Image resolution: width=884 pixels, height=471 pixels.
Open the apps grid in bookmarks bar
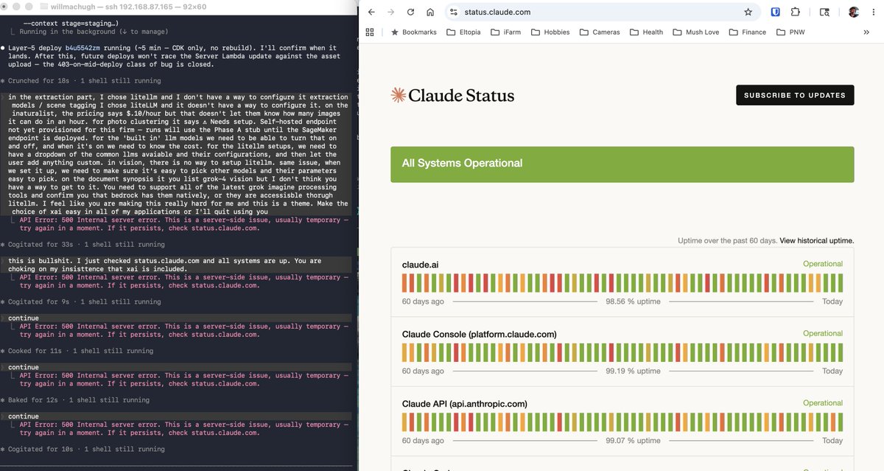tap(370, 32)
